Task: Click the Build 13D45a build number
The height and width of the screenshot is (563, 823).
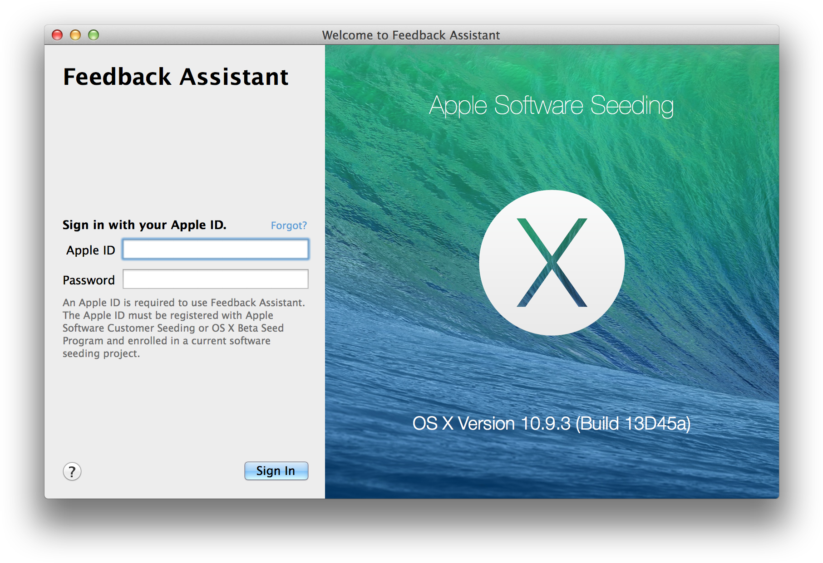Action: click(x=633, y=424)
